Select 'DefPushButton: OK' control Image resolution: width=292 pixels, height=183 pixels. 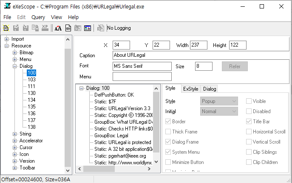114,95
